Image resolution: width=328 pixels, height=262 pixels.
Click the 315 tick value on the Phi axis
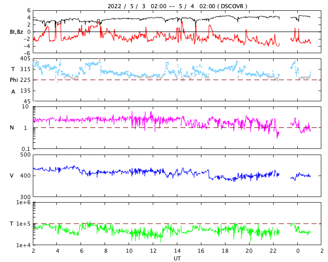click(25, 70)
